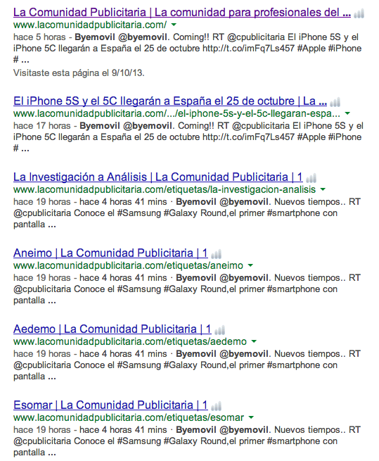The height and width of the screenshot is (461, 379).
Task: Open the Aneimo | La Comunidad Publicitaria link
Action: click(110, 253)
